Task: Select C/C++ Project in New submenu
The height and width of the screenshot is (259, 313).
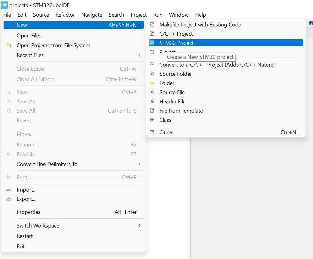Action: pyautogui.click(x=226, y=34)
